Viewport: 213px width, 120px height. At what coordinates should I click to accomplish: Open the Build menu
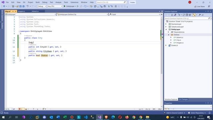[x=38, y=2]
